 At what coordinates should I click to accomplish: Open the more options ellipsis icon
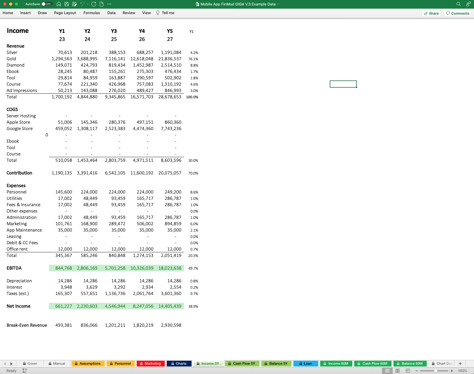(x=109, y=4)
